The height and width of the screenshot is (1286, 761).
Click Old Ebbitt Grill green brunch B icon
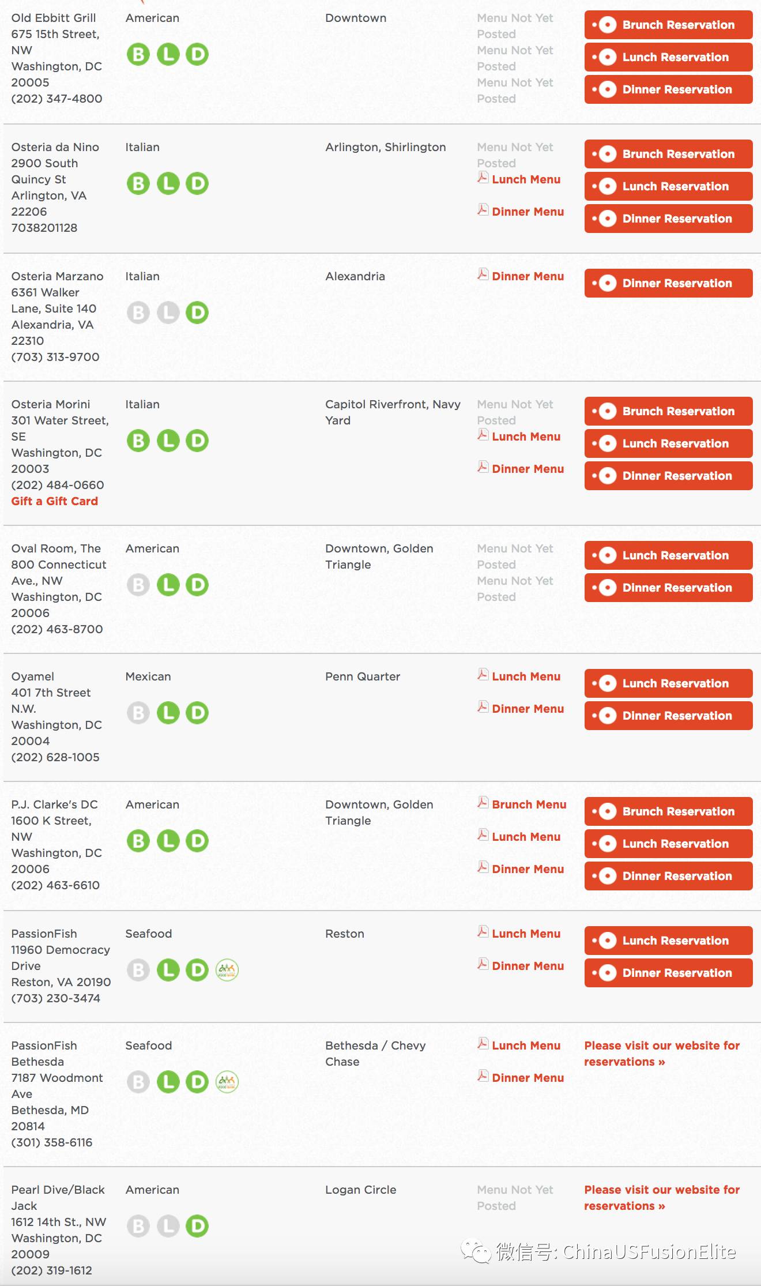138,54
